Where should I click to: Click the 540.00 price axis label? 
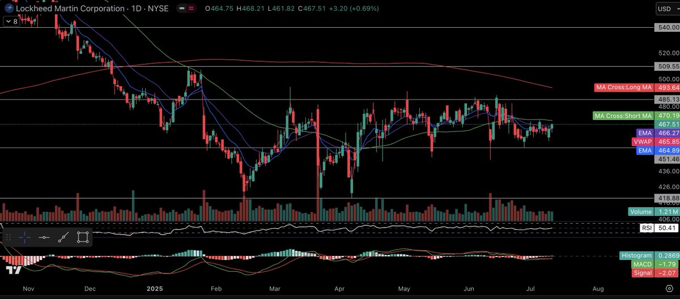coord(666,27)
